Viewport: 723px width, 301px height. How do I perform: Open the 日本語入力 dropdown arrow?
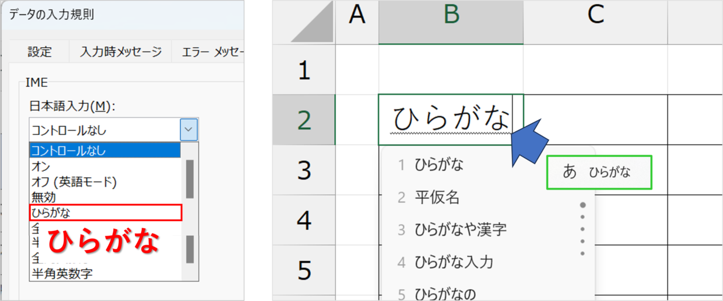189,129
